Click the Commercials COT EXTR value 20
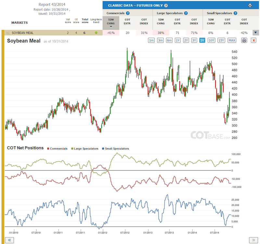Screen dimensions: 260x244 (x=127, y=33)
